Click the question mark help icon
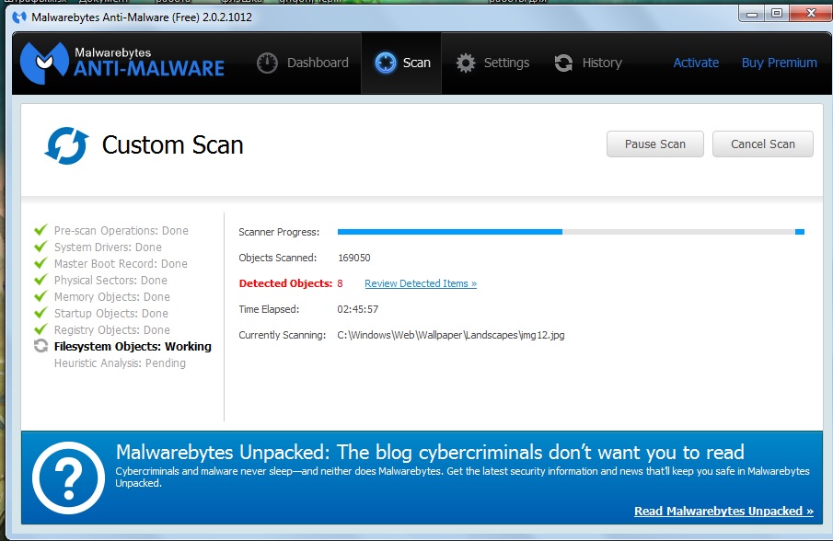This screenshot has width=833, height=541. point(68,478)
